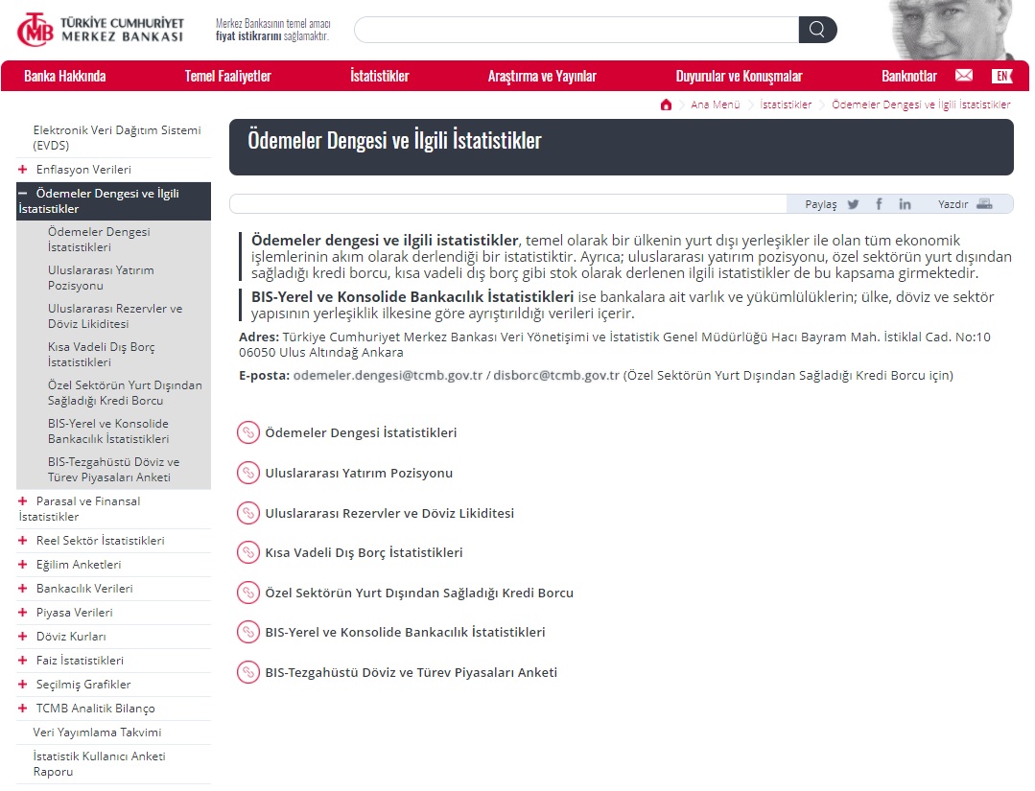Open the İstatistikler menu
1035x791 pixels.
379,76
